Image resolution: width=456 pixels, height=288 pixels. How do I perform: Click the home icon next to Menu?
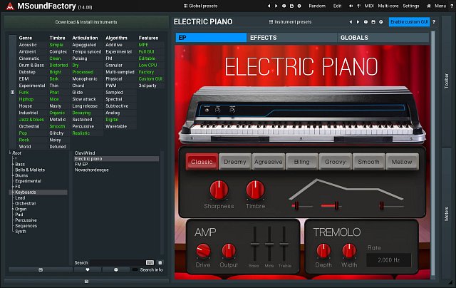pyautogui.click(x=429, y=6)
